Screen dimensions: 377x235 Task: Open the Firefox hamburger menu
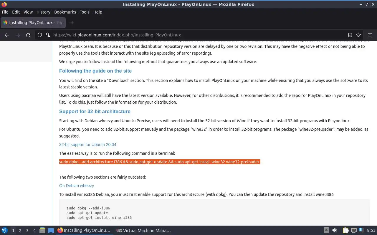[x=370, y=35]
